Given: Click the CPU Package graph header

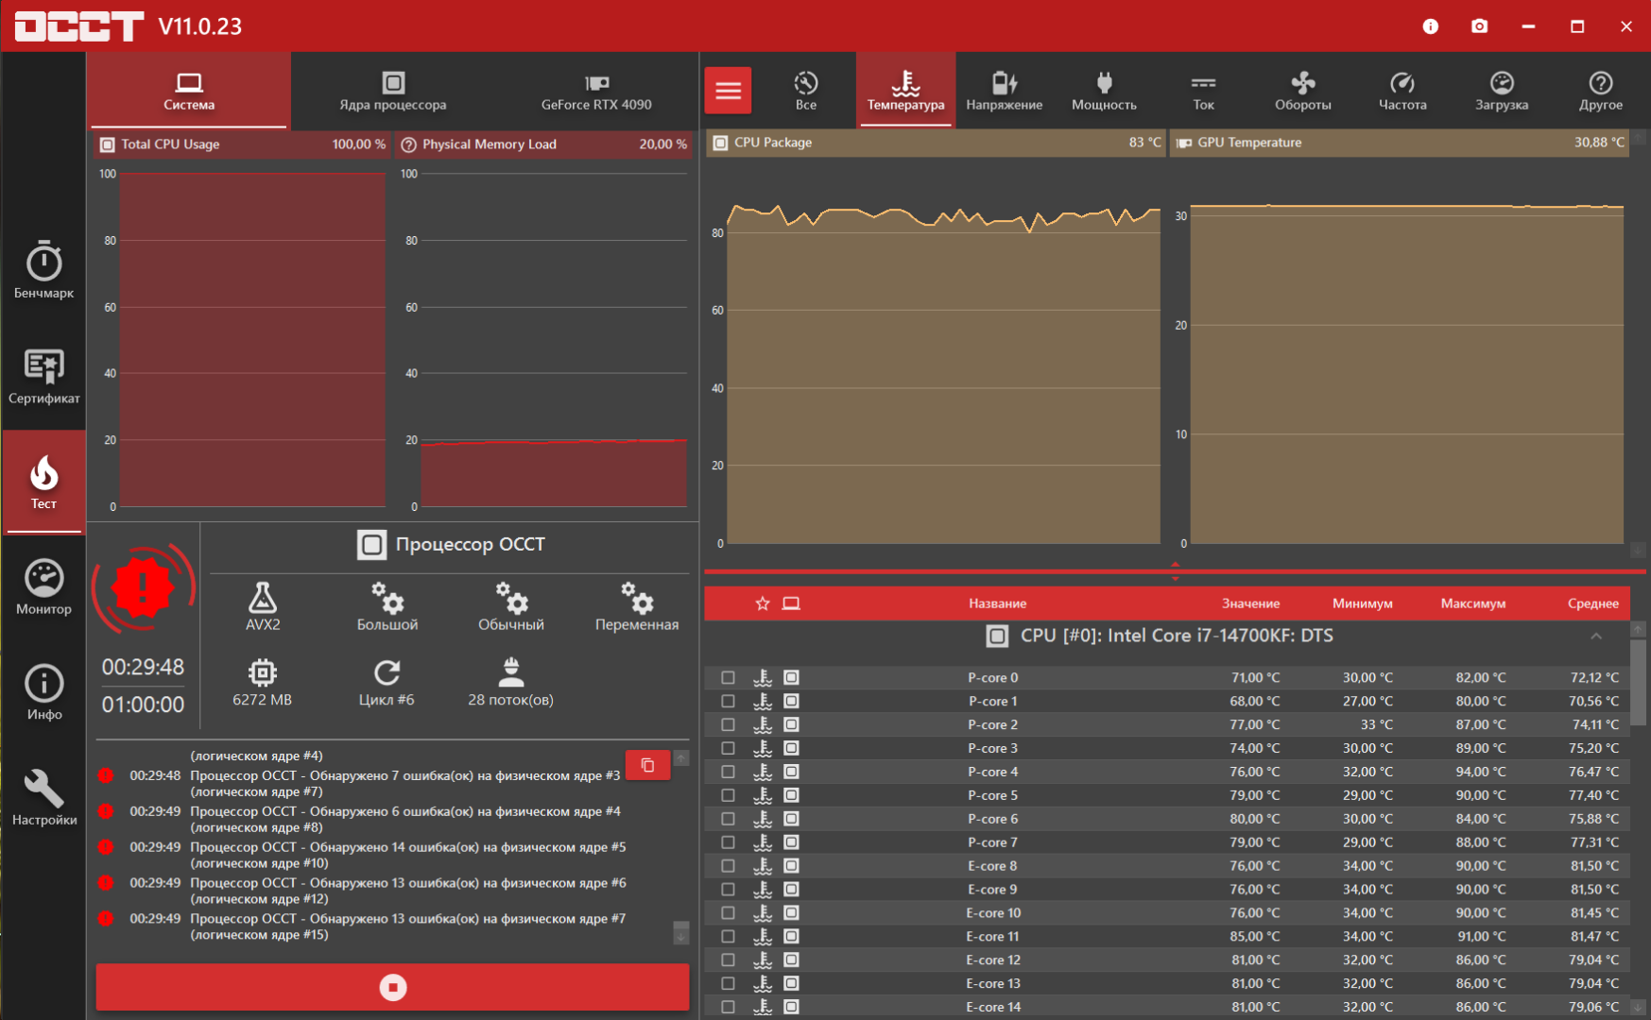Looking at the screenshot, I should [x=937, y=143].
